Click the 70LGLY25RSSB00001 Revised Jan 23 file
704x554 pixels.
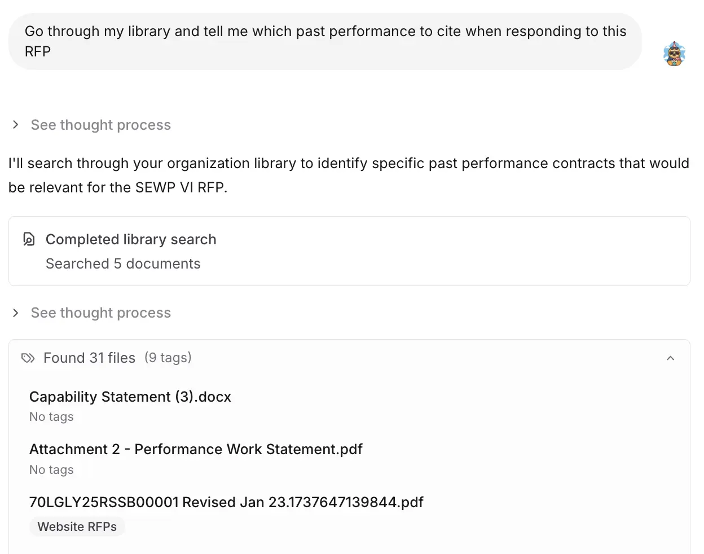click(226, 502)
